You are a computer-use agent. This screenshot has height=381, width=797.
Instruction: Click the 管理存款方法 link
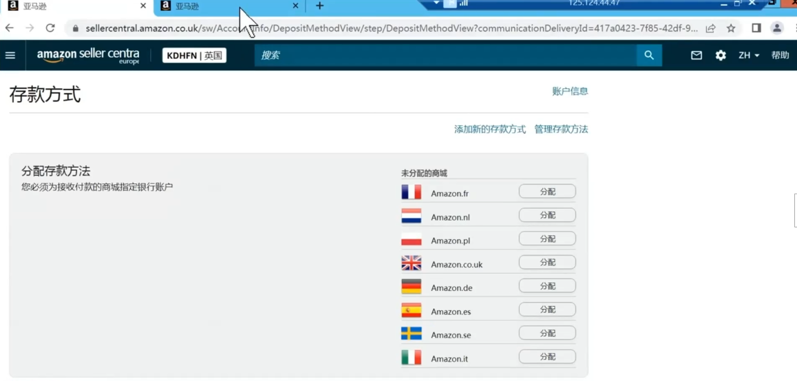click(x=561, y=129)
